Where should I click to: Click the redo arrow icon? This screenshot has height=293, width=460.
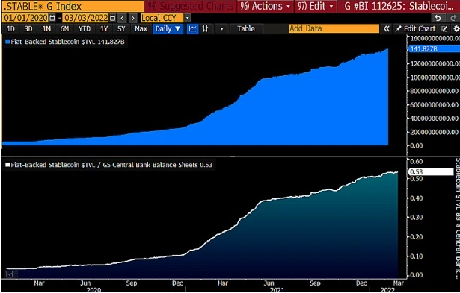[x=453, y=18]
